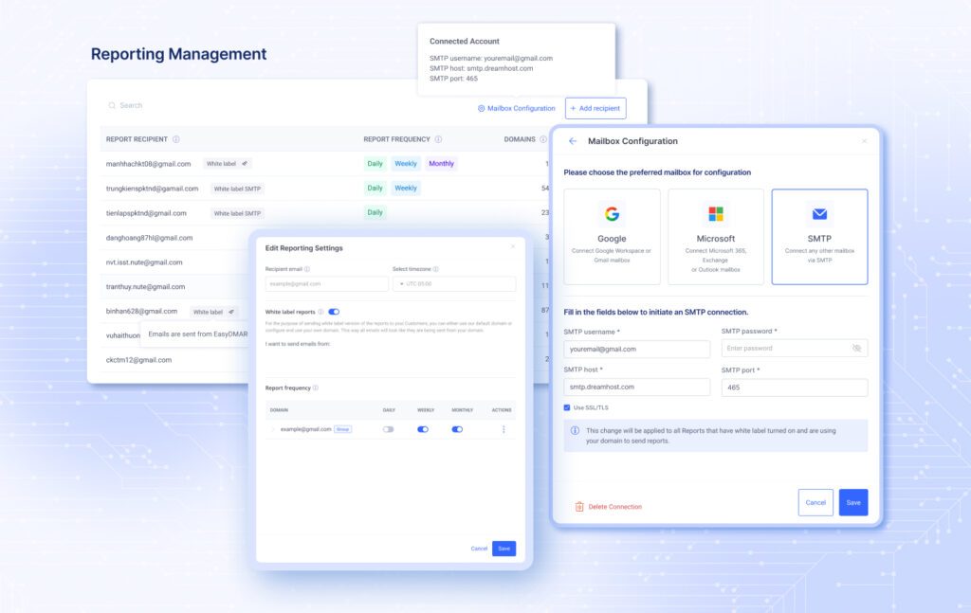Click the sort arrow on Report Recipient header
971x613 pixels.
point(175,139)
